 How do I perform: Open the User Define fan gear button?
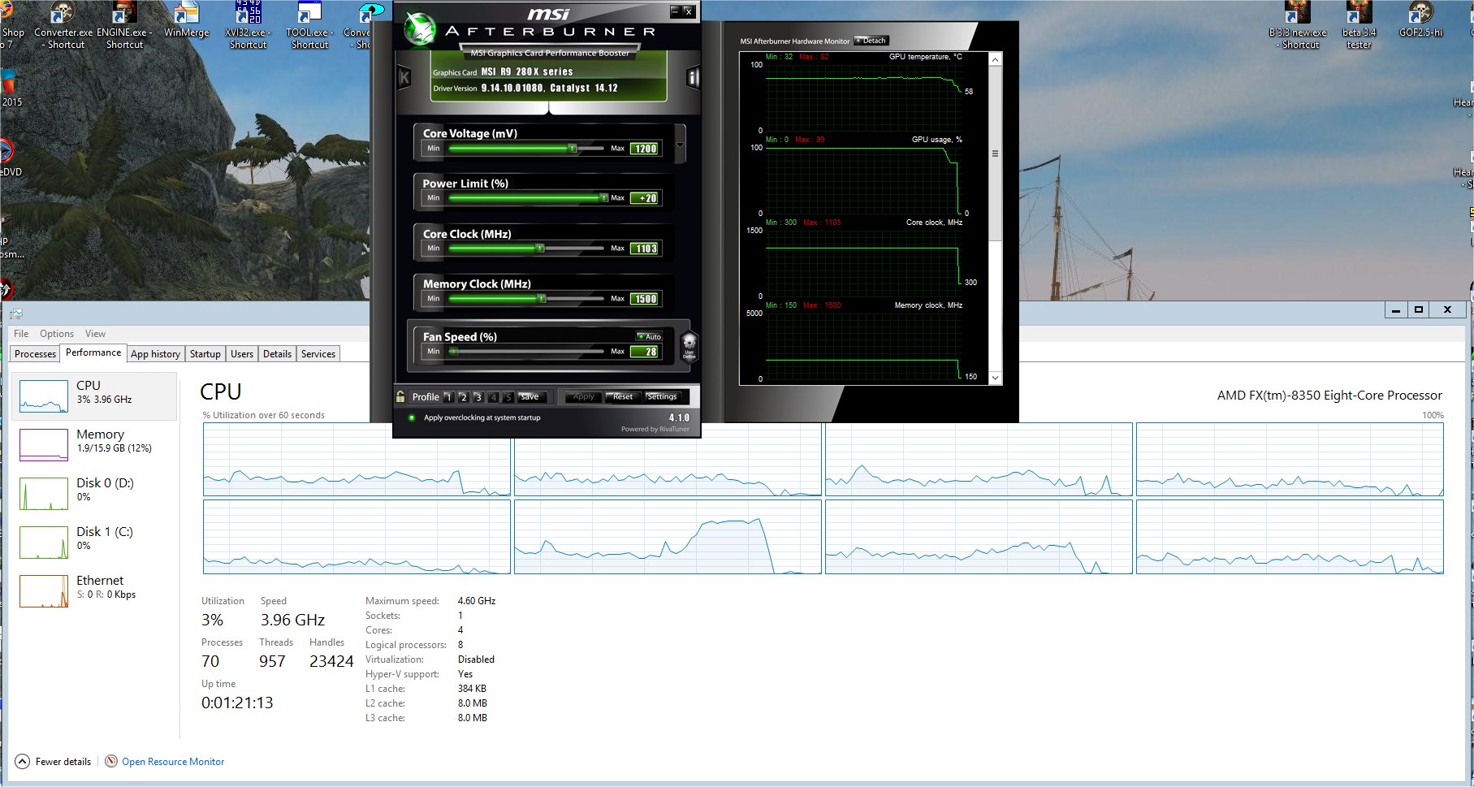point(689,346)
